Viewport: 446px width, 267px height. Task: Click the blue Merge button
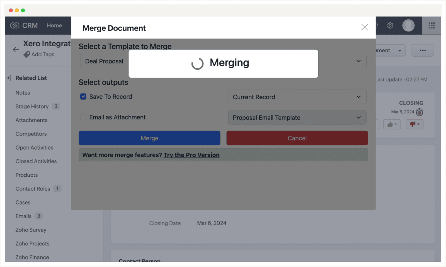tap(149, 138)
